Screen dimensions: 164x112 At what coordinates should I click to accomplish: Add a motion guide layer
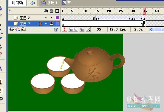[x=18, y=29]
